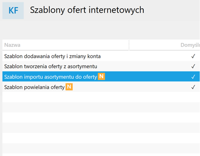The height and width of the screenshot is (156, 200).
Task: Toggle the default checkmark for Szablon powielania oferty
Action: point(193,87)
